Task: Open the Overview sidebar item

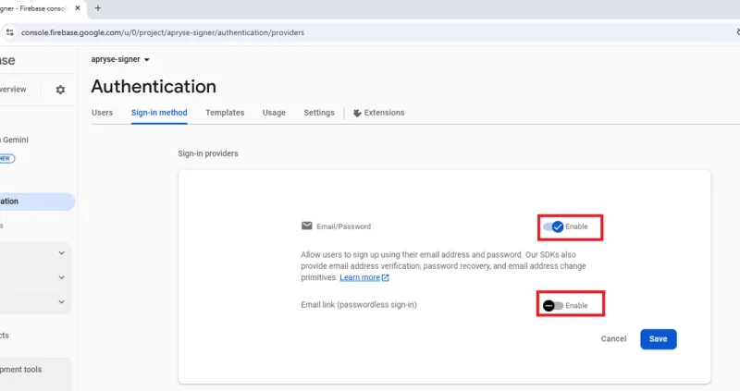Action: pyautogui.click(x=13, y=90)
